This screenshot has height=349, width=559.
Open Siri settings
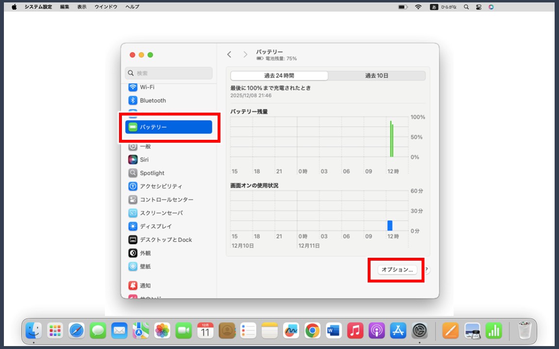tap(144, 159)
